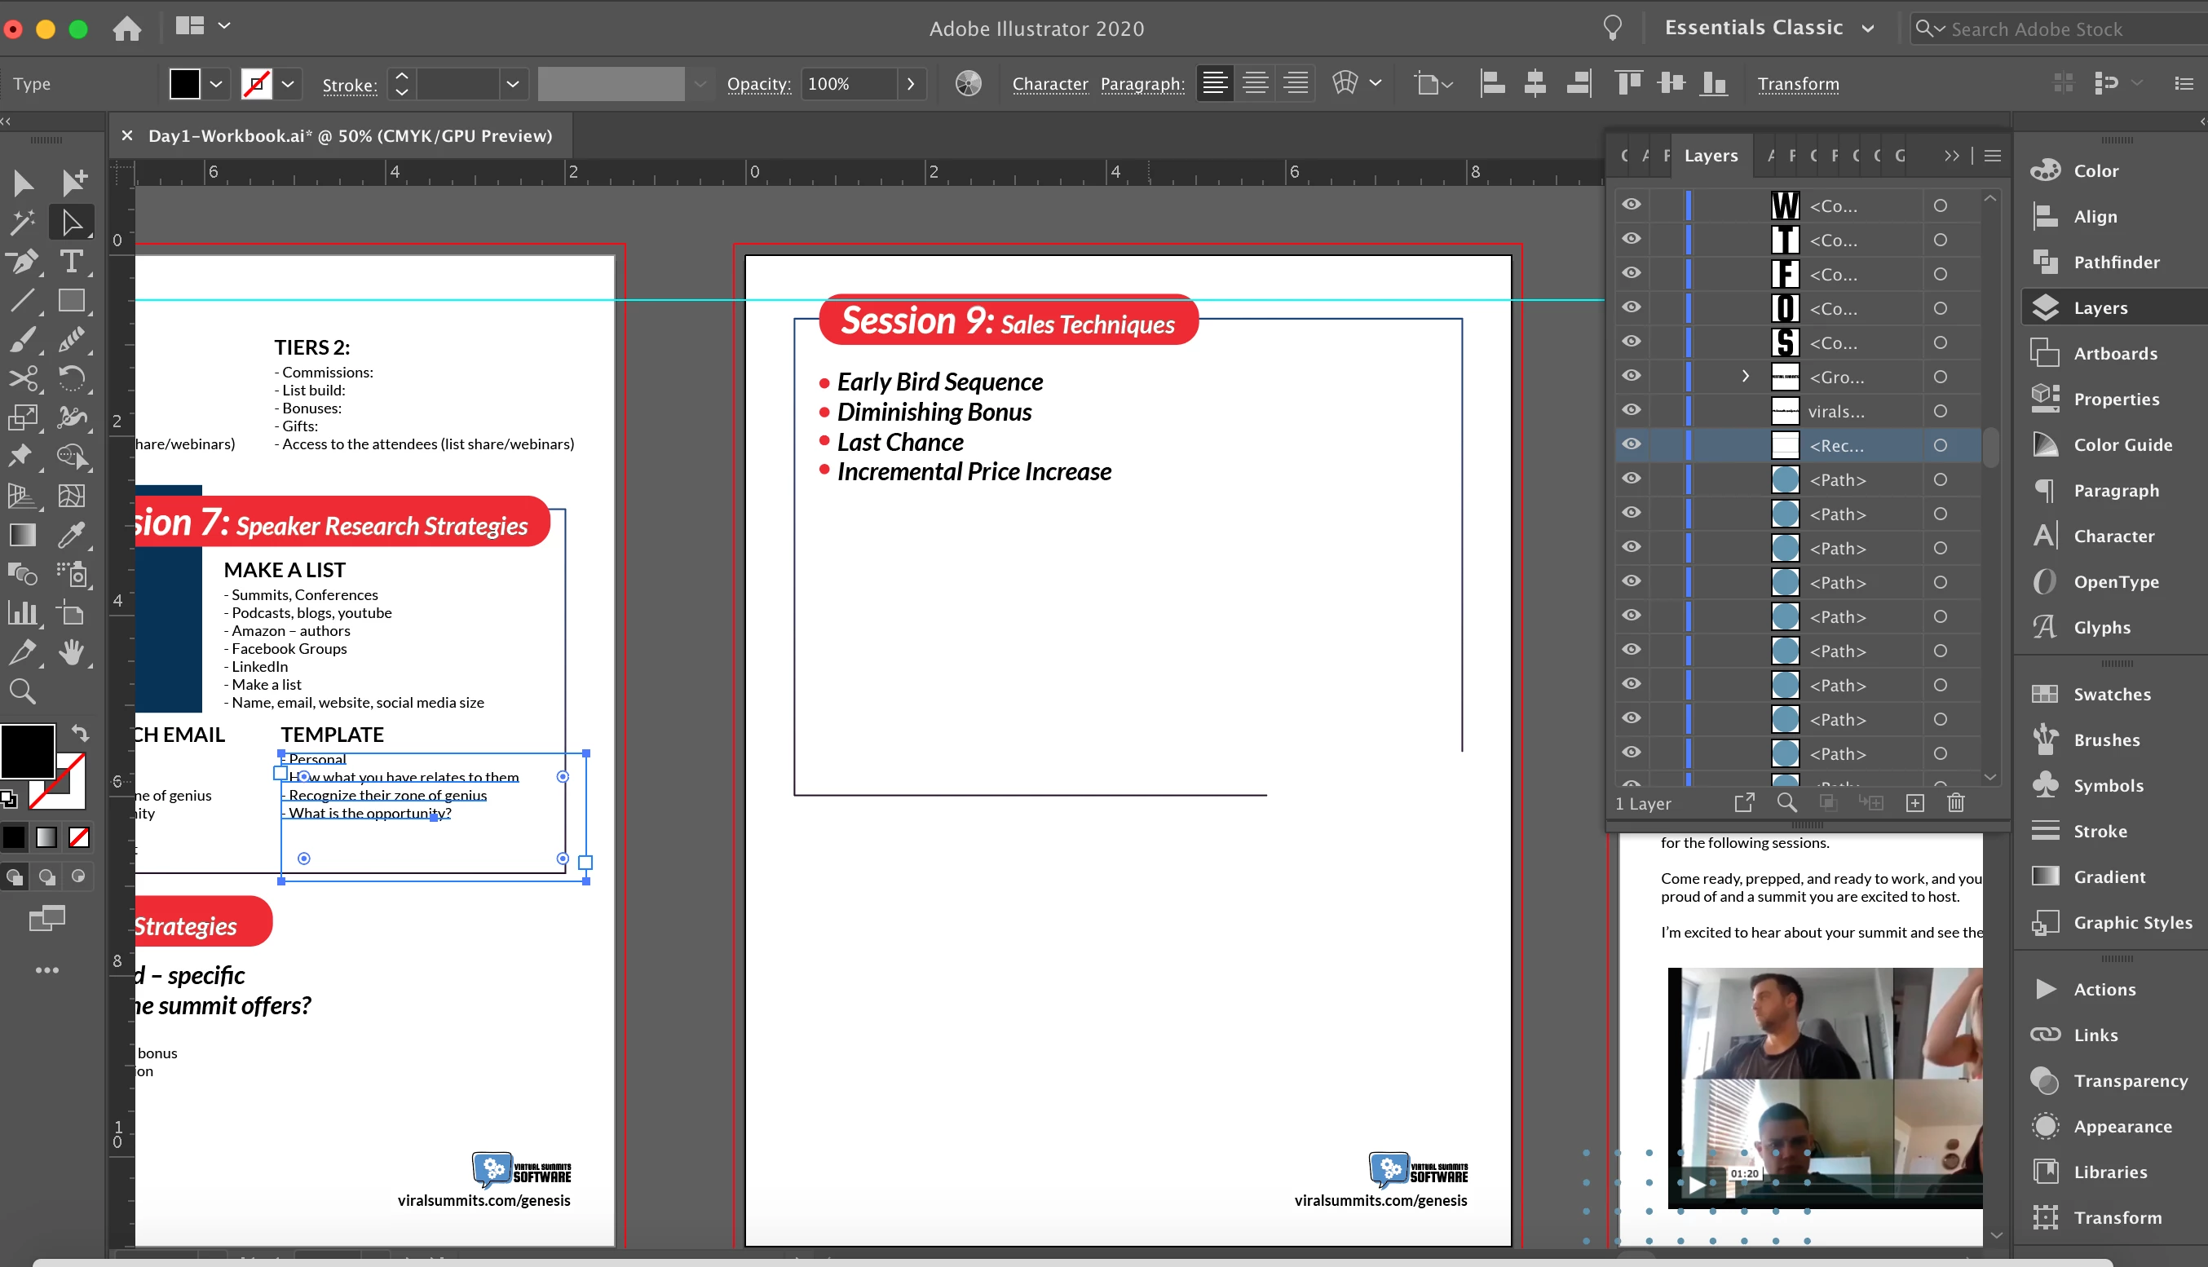Select the Zoom tool

click(23, 692)
